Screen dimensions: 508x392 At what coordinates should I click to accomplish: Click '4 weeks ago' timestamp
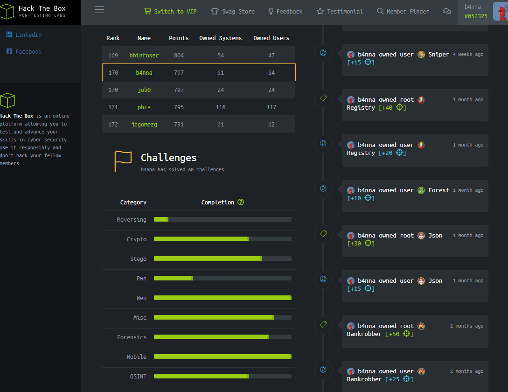468,55
